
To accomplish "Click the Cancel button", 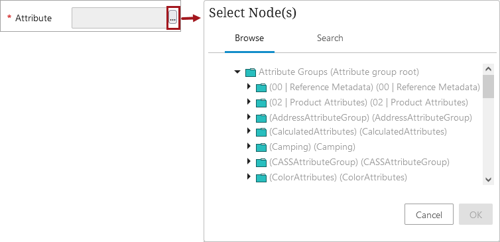I will click(x=429, y=214).
